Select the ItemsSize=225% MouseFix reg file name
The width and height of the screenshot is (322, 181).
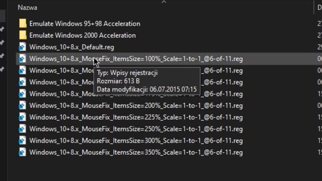136,117
